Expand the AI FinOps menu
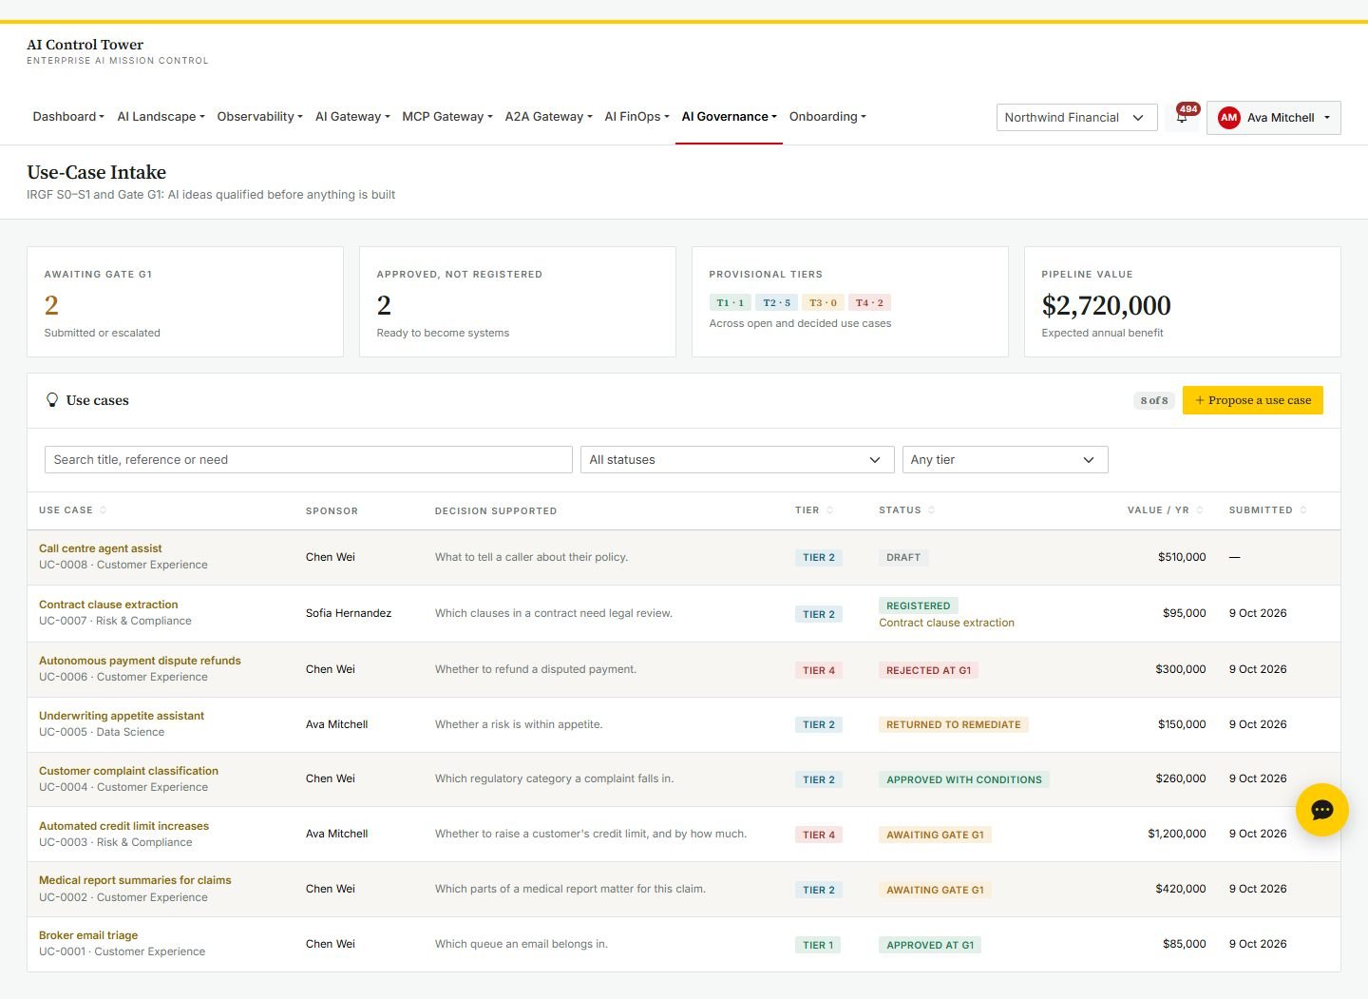The image size is (1368, 999). click(x=636, y=117)
